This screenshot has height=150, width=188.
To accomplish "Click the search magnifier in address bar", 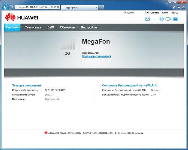I will 46,7.
